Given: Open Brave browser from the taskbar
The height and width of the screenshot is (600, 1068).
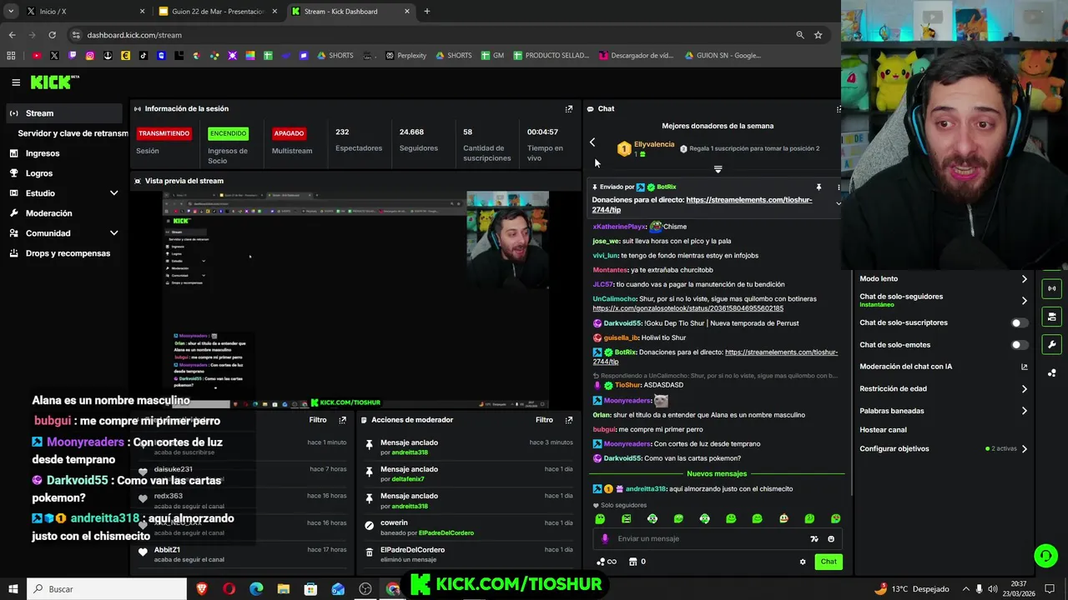Looking at the screenshot, I should (x=201, y=589).
